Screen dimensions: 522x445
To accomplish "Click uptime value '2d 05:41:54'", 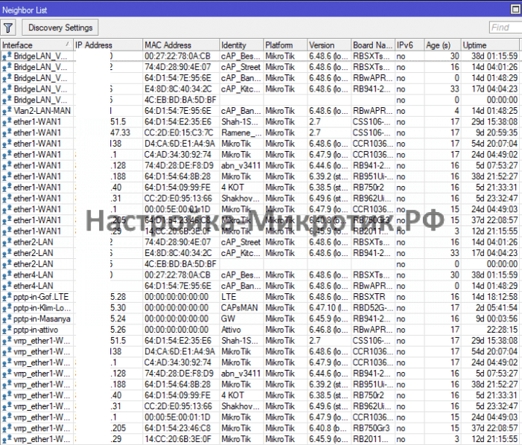I will click(497, 308).
